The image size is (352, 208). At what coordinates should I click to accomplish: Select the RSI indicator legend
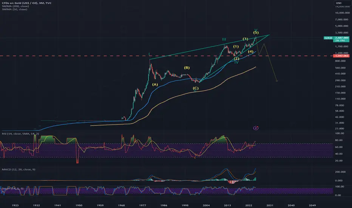tap(20, 134)
